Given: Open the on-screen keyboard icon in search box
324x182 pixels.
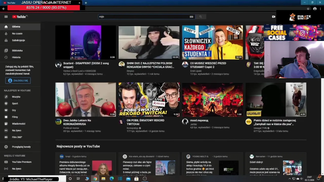Looking at the screenshot, I should (191, 17).
